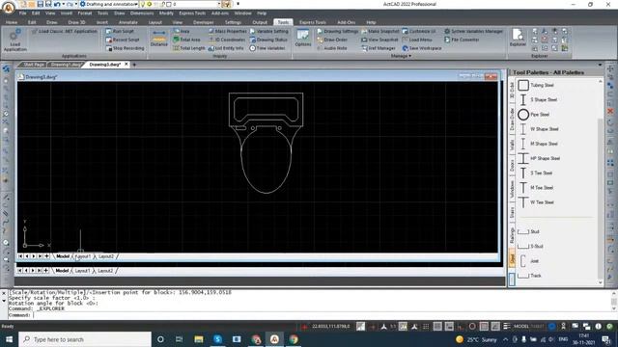Screen dimensions: 618x347
Task: Click Make Snapshot
Action: point(380,31)
